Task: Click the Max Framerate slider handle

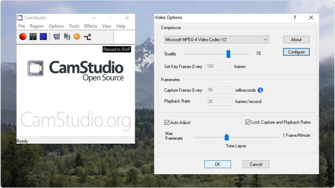Action: [x=227, y=137]
